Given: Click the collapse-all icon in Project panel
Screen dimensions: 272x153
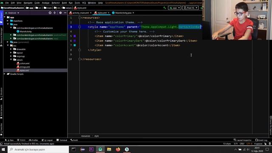Looking at the screenshot, I should pyautogui.click(x=55, y=13).
